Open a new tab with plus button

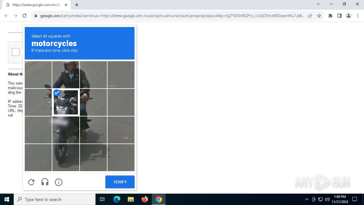tap(77, 5)
